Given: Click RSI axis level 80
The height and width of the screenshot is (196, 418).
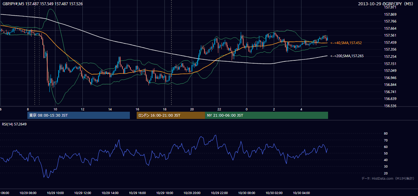Looking at the screenshot, I should coord(386,134).
